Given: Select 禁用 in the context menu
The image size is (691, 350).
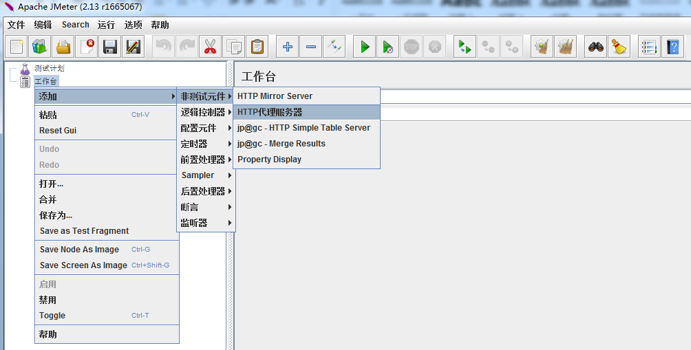Looking at the screenshot, I should [107, 300].
